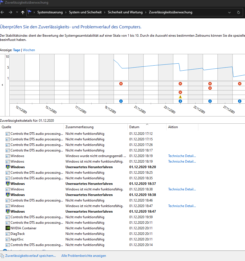Screen dimensions: 245x261
Task: Click the NVIDIA Container icon in the list
Action: (x=8, y=228)
